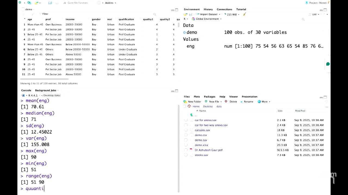Image resolution: width=348 pixels, height=195 pixels.
Task: Open the Addins dropdown
Action: click(110, 3)
